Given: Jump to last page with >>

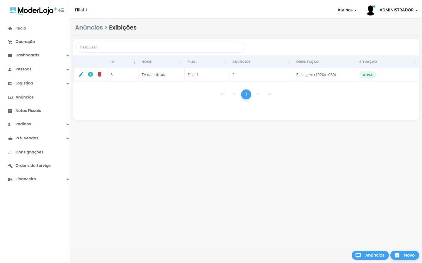Looking at the screenshot, I should [x=270, y=94].
